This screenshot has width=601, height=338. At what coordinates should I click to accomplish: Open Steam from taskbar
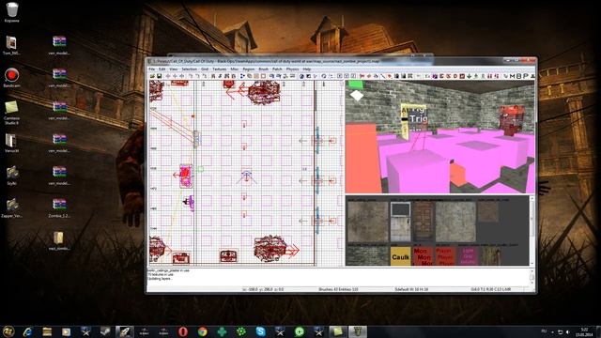[x=105, y=331]
